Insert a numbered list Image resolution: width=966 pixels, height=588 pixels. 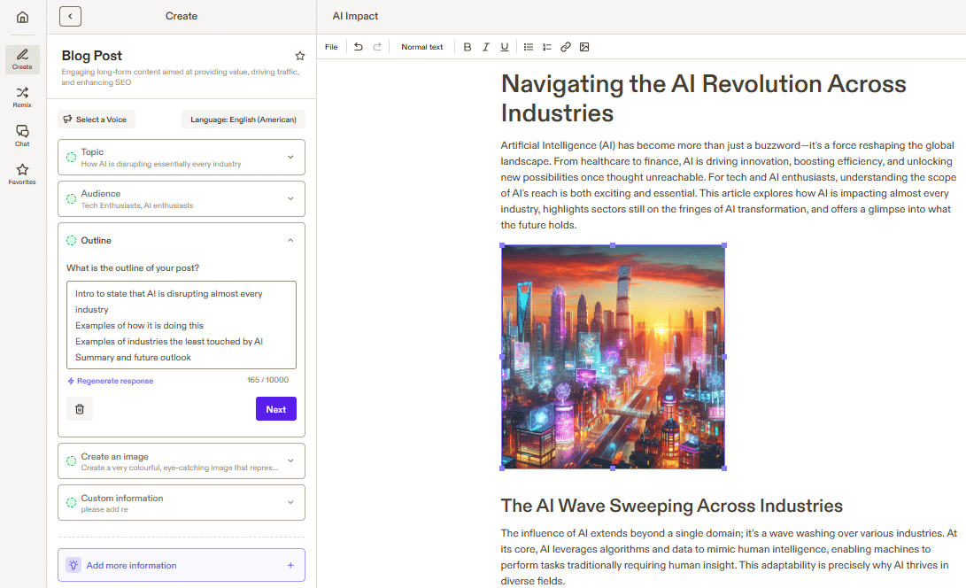point(546,47)
